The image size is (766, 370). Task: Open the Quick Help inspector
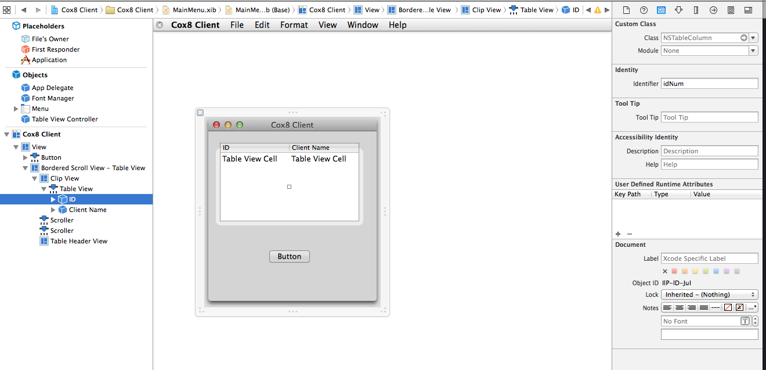tap(644, 10)
